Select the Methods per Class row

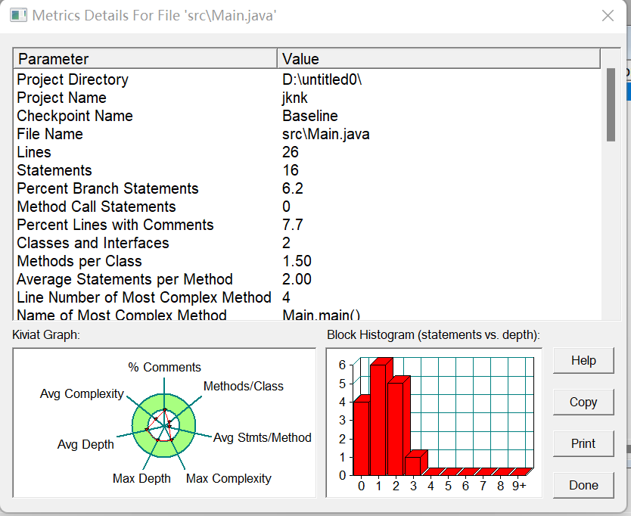click(309, 261)
